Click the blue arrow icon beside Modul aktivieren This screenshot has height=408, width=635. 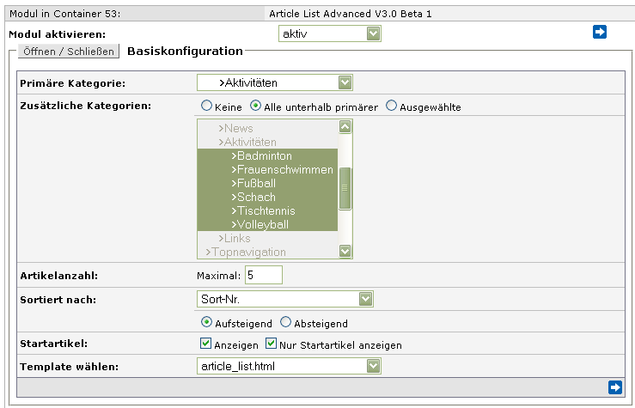tap(599, 32)
